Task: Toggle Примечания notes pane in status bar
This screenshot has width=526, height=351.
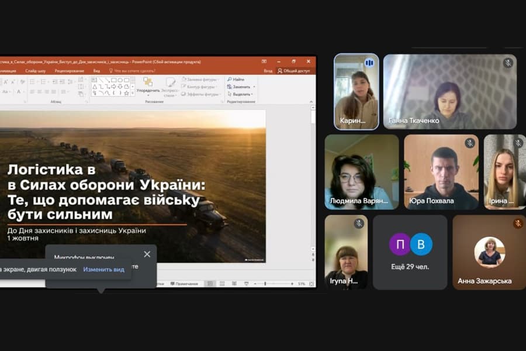Action: tap(184, 284)
